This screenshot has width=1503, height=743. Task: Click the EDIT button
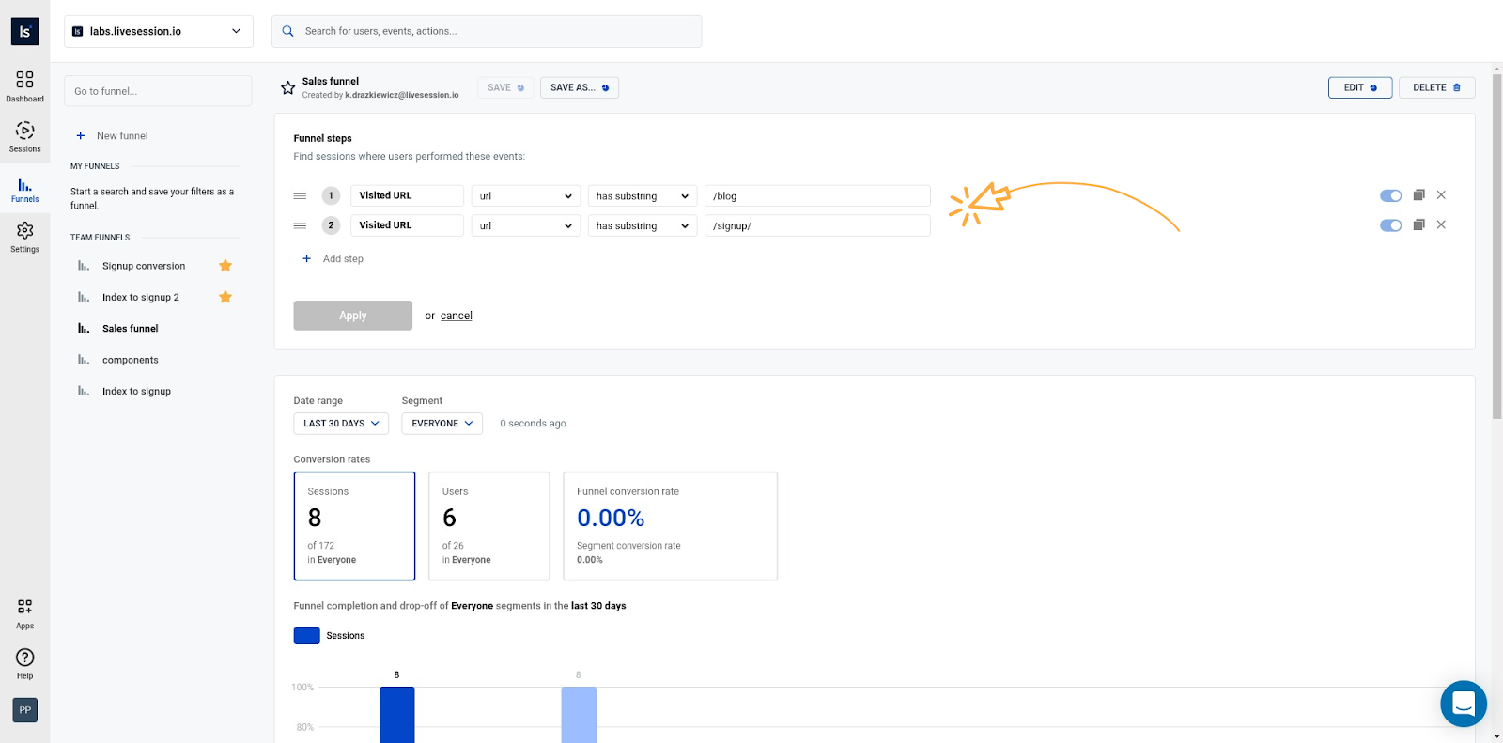pyautogui.click(x=1360, y=87)
